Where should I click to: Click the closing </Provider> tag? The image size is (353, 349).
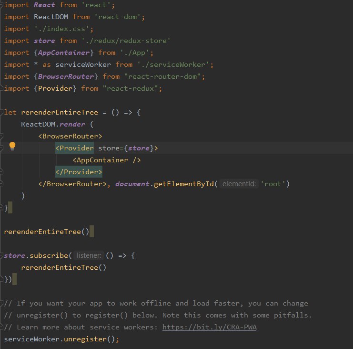(79, 172)
